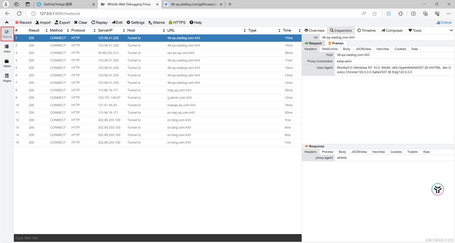Open Weinre from the toolbar
The width and height of the screenshot is (455, 243).
click(156, 22)
